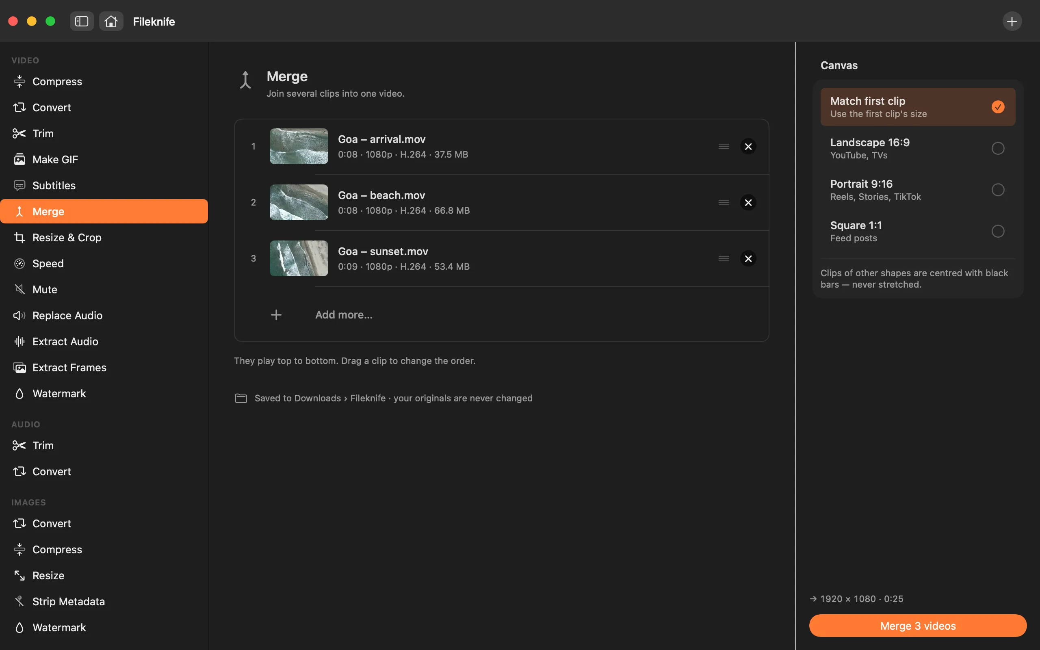Viewport: 1040px width, 650px height.
Task: Grab the reorder handle of Goa – beach.mov
Action: (x=724, y=202)
